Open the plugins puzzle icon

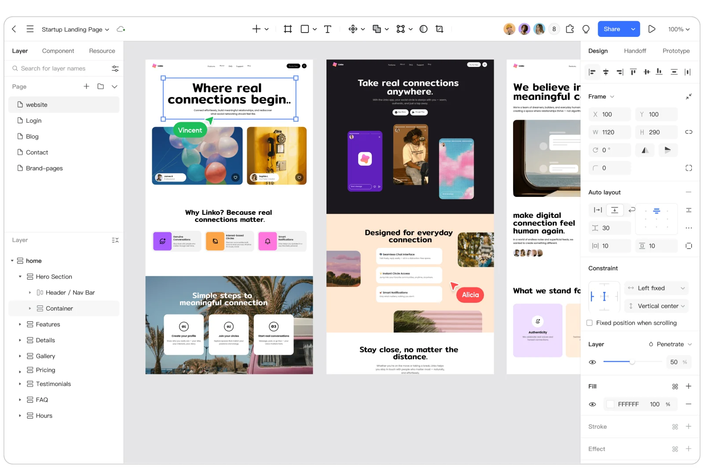[570, 29]
